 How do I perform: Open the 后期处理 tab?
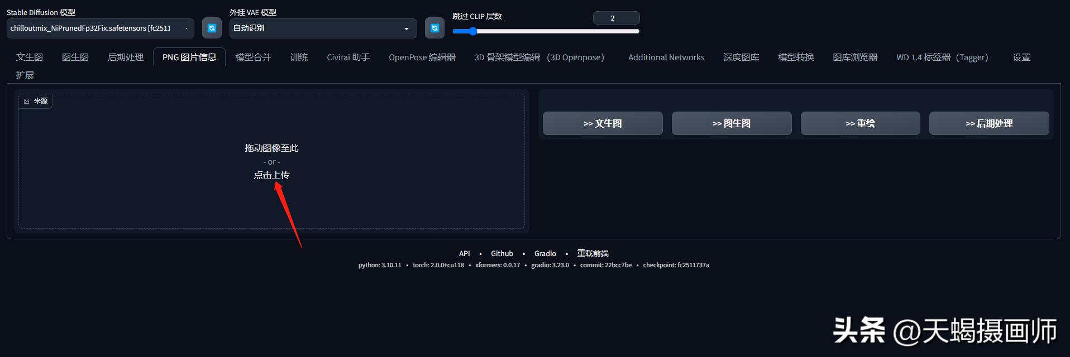pos(126,57)
